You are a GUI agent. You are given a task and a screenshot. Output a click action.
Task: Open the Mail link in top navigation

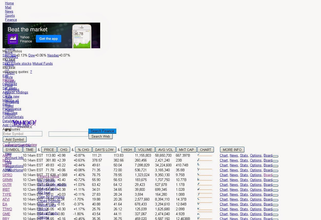(8, 7)
